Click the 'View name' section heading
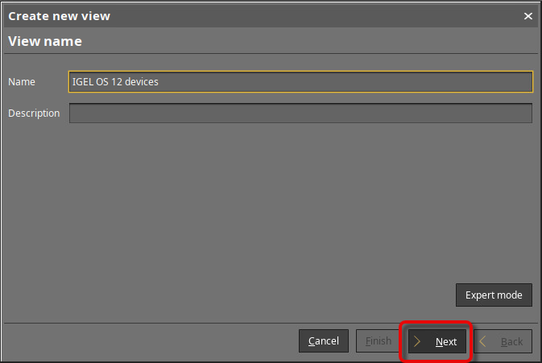This screenshot has width=542, height=363. click(x=45, y=41)
